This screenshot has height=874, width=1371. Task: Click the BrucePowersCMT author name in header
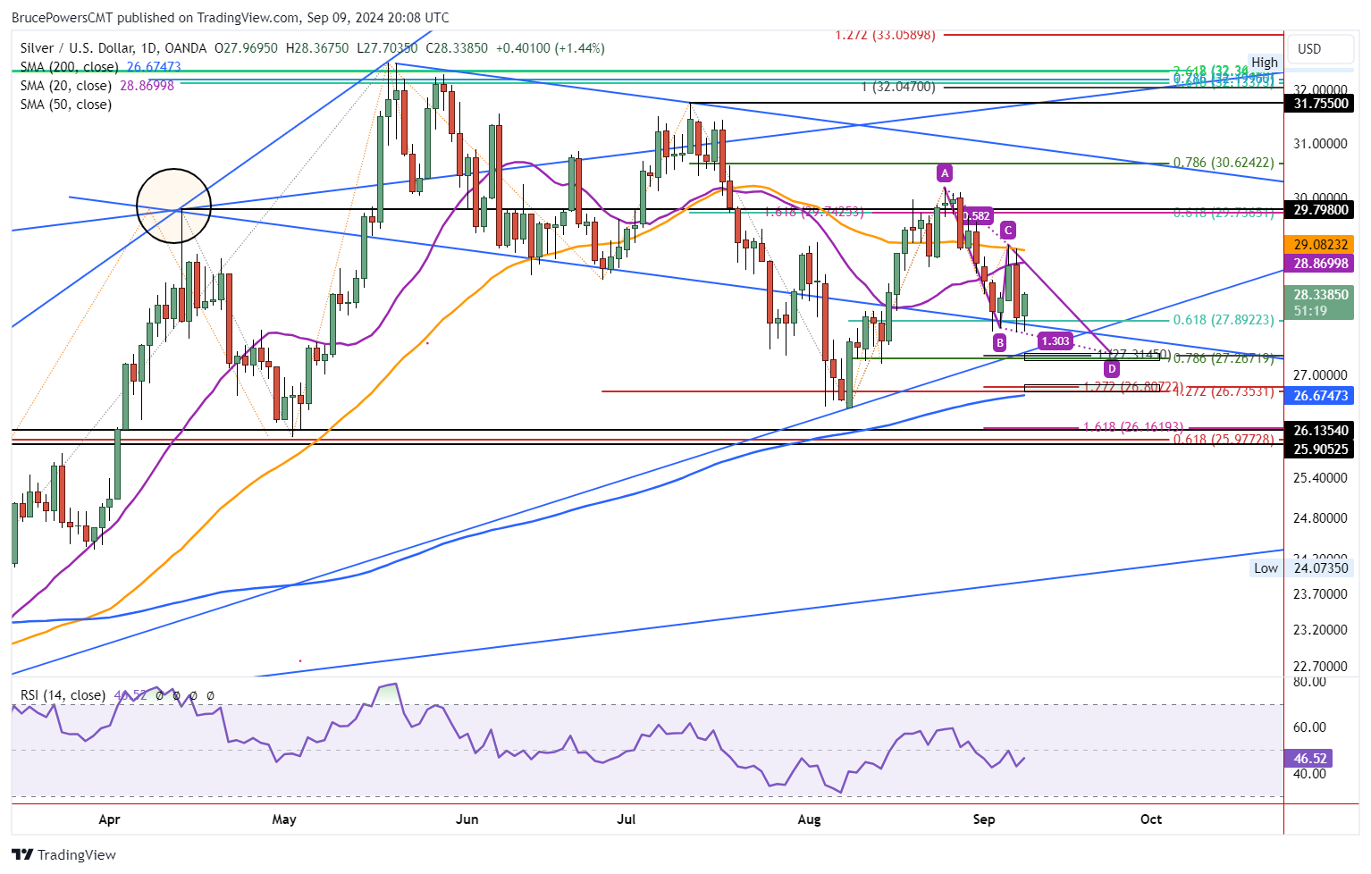[63, 18]
